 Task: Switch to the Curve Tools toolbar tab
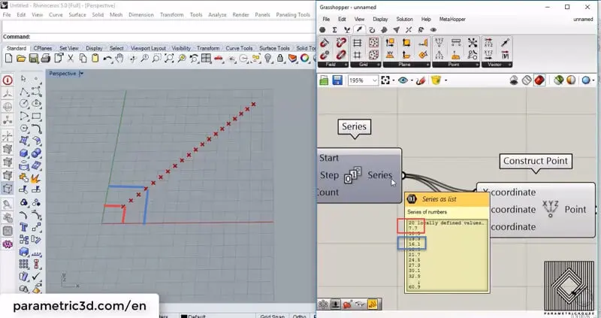pos(240,48)
